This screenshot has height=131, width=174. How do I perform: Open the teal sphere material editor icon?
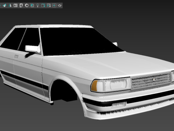[32, 5]
